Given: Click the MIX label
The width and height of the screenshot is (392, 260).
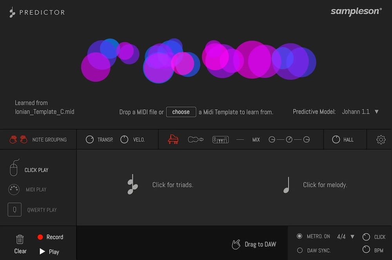Looking at the screenshot, I should coord(256,140).
